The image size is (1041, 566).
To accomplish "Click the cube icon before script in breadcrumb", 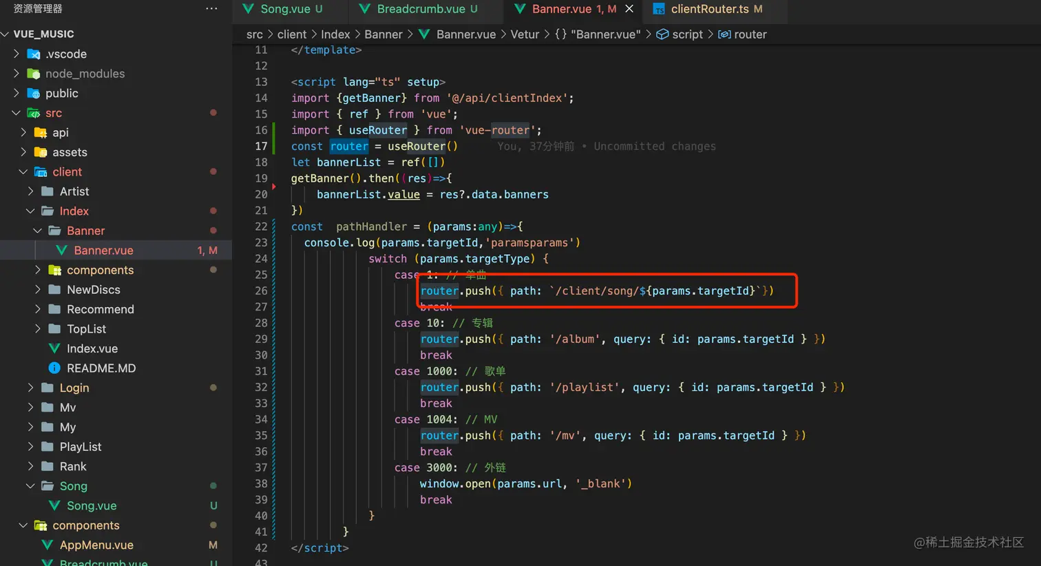I will pos(662,34).
